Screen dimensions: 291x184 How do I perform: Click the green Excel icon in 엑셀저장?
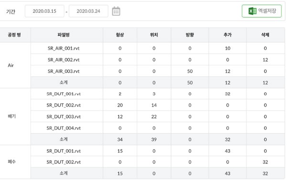click(x=252, y=11)
